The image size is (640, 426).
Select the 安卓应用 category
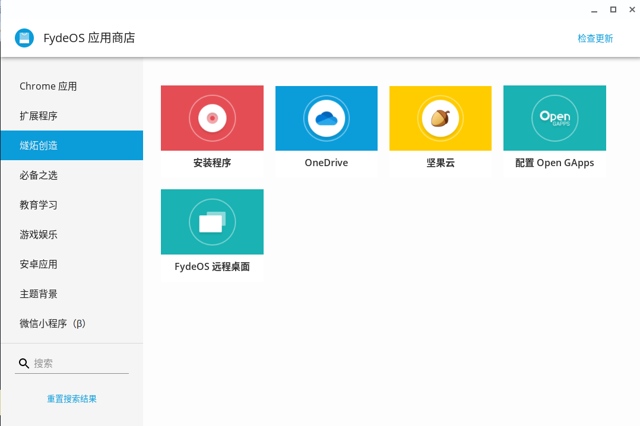coord(72,264)
